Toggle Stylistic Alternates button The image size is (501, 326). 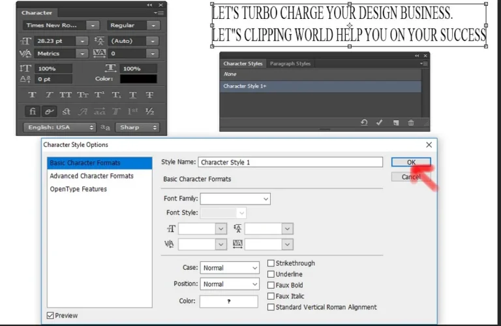pyautogui.click(x=99, y=111)
